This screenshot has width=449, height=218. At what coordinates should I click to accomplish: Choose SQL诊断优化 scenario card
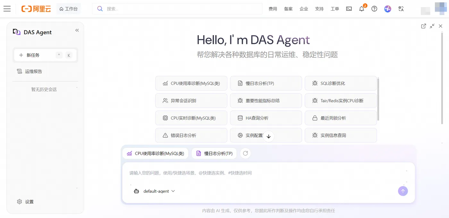(x=341, y=83)
